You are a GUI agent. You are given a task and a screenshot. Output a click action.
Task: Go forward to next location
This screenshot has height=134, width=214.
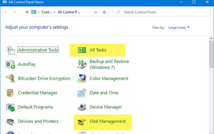[14, 12]
